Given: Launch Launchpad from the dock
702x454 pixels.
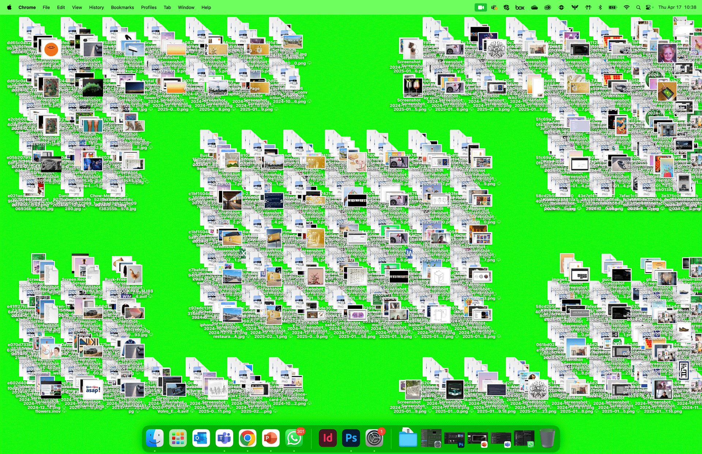Looking at the screenshot, I should click(178, 438).
